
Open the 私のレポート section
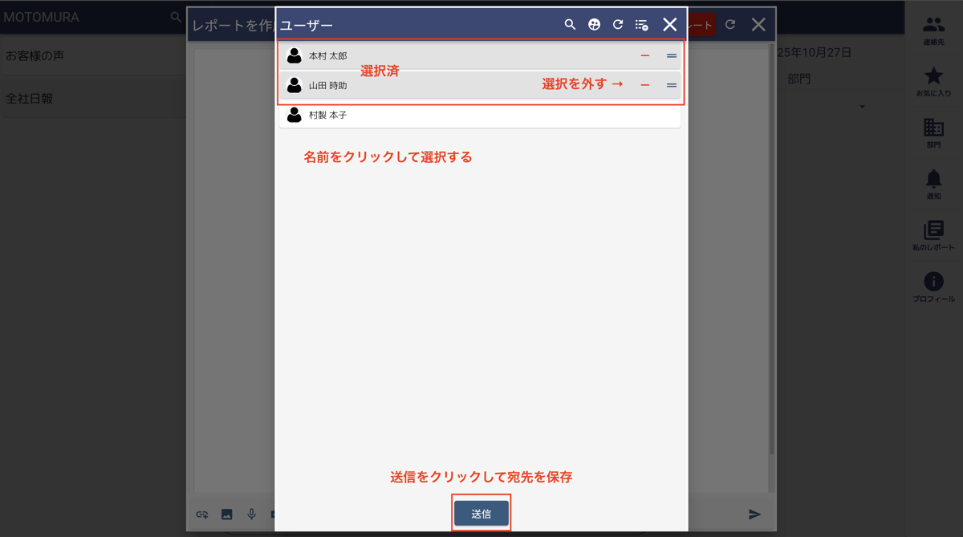(x=933, y=234)
